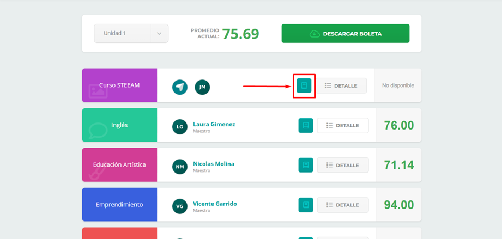Select the purple Curso STEEAM subject tile
The width and height of the screenshot is (502, 239).
pos(119,85)
